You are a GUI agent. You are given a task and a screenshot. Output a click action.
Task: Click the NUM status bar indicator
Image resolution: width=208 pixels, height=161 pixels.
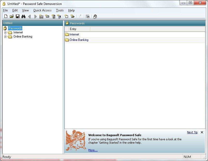coord(187,157)
